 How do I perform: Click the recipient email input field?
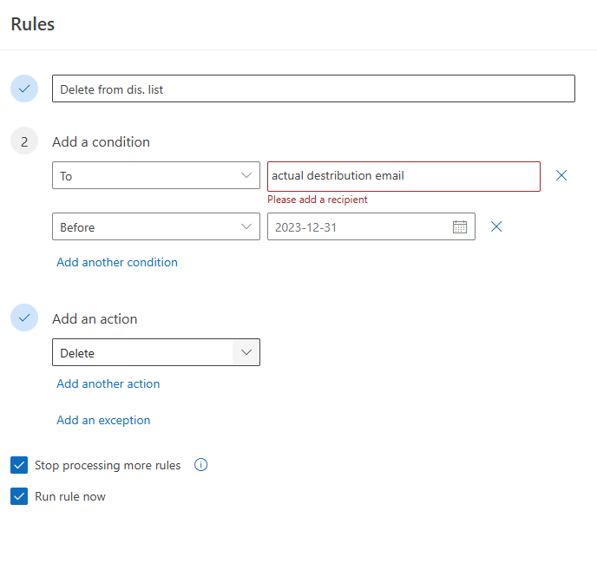pos(403,176)
